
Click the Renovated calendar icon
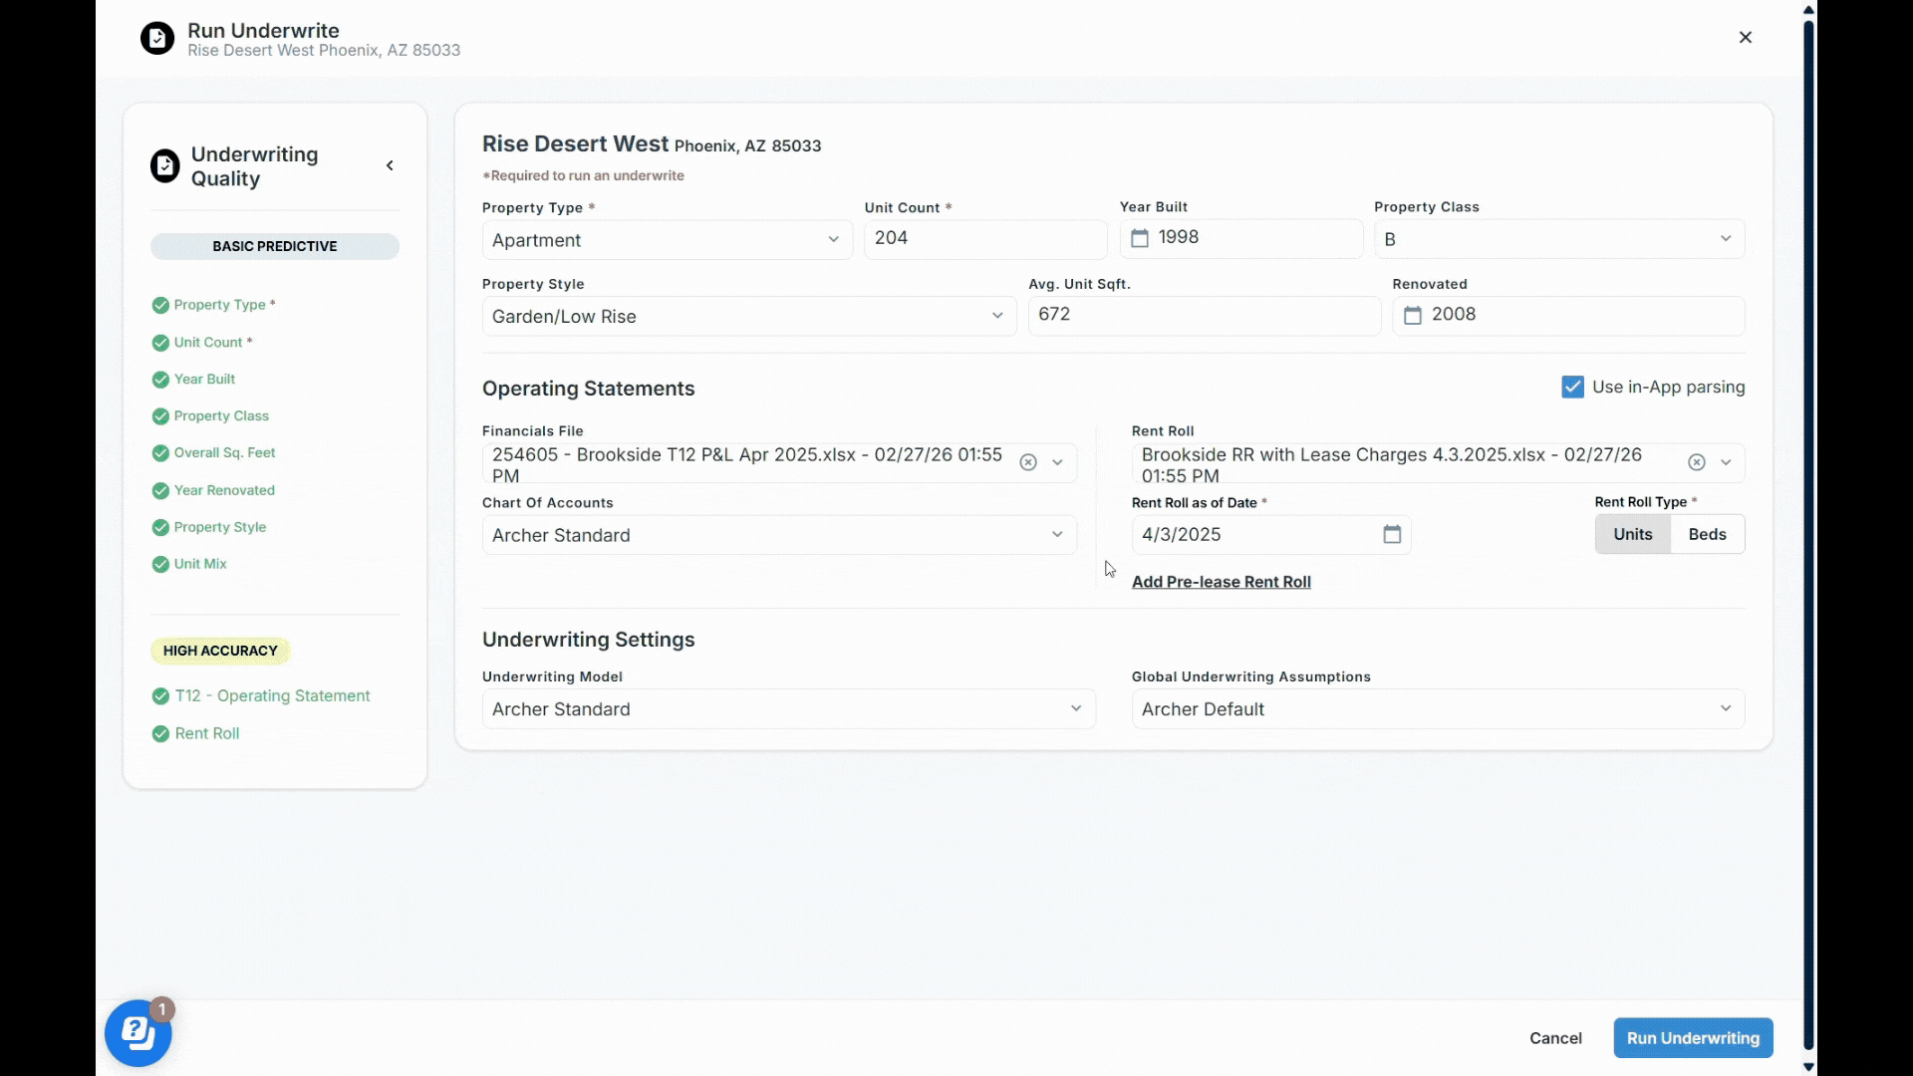[x=1412, y=315]
